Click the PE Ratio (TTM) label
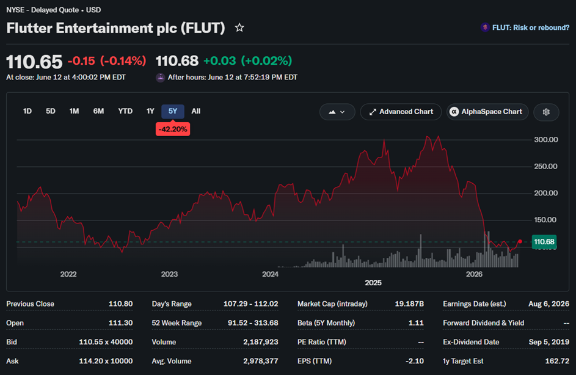The width and height of the screenshot is (576, 375). [x=322, y=342]
